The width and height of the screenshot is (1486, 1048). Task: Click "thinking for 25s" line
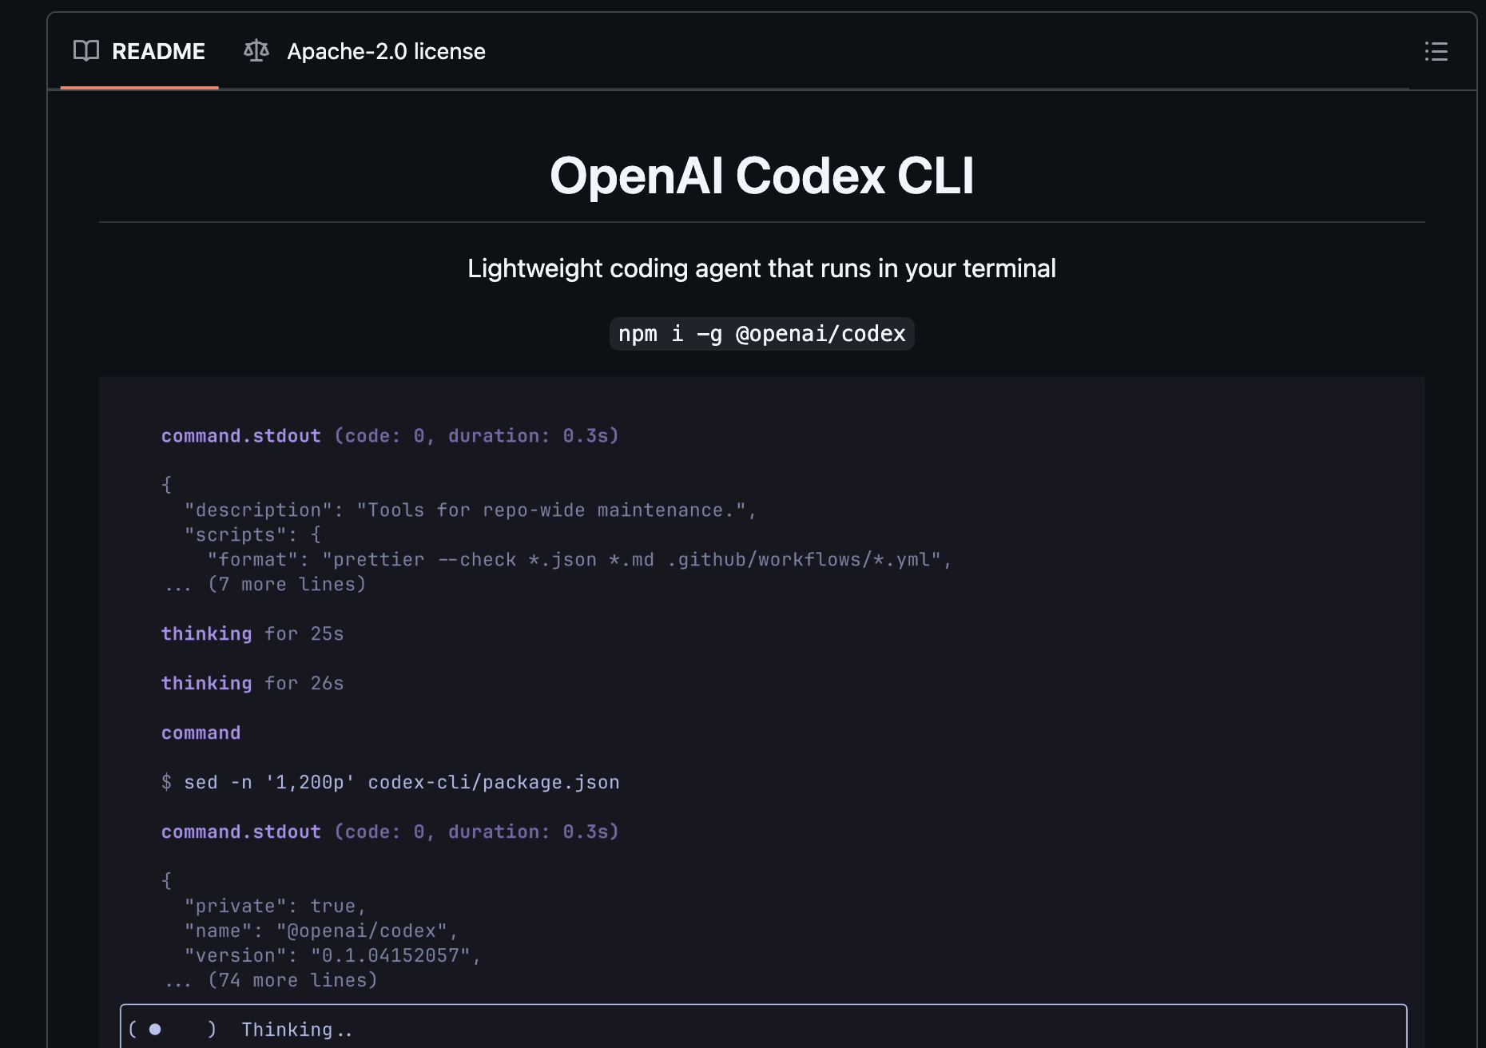(252, 634)
